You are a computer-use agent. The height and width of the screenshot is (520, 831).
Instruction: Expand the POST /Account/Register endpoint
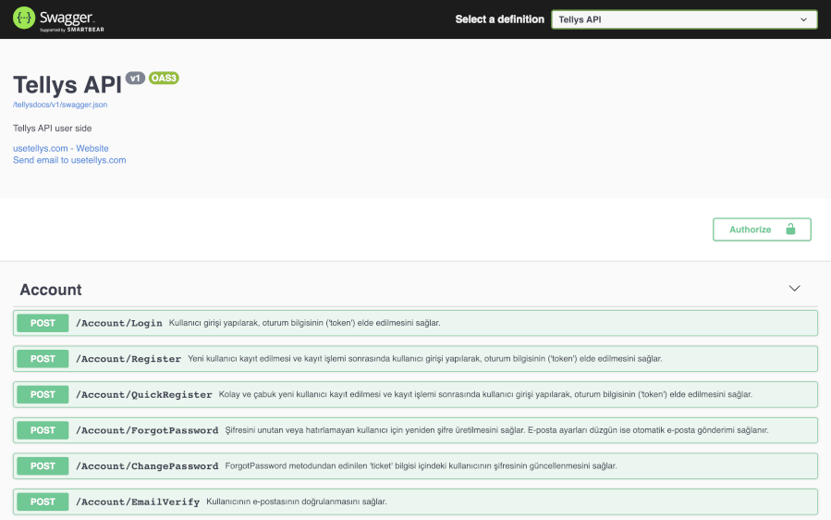tap(128, 359)
